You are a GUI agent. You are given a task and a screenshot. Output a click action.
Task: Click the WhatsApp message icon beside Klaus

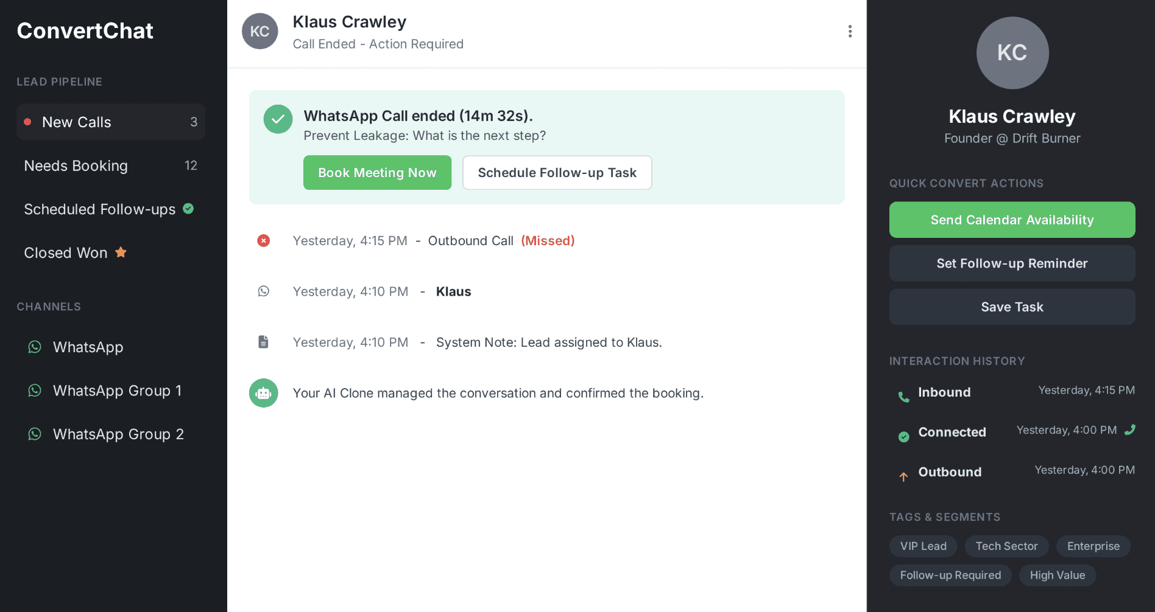tap(263, 291)
